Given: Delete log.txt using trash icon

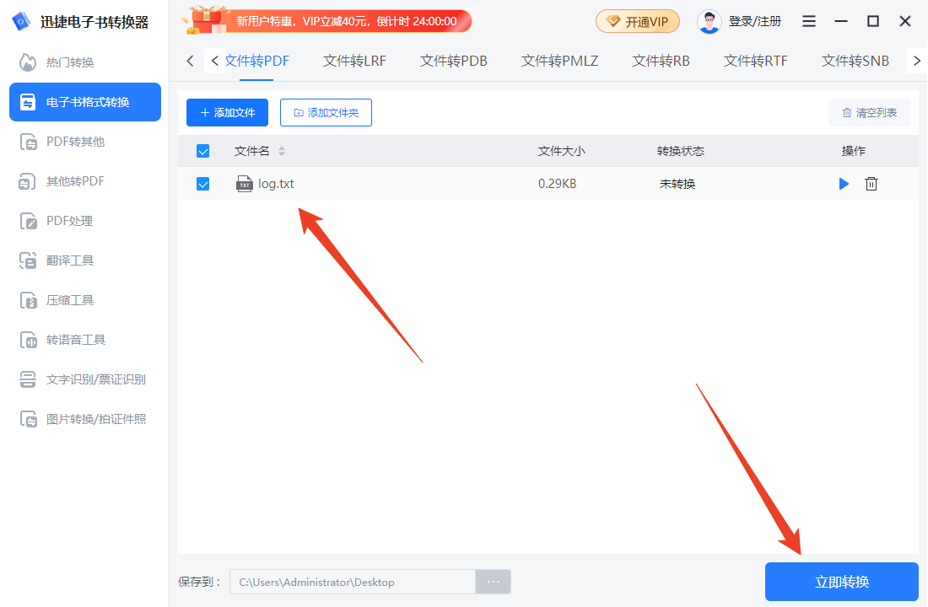Looking at the screenshot, I should 871,184.
